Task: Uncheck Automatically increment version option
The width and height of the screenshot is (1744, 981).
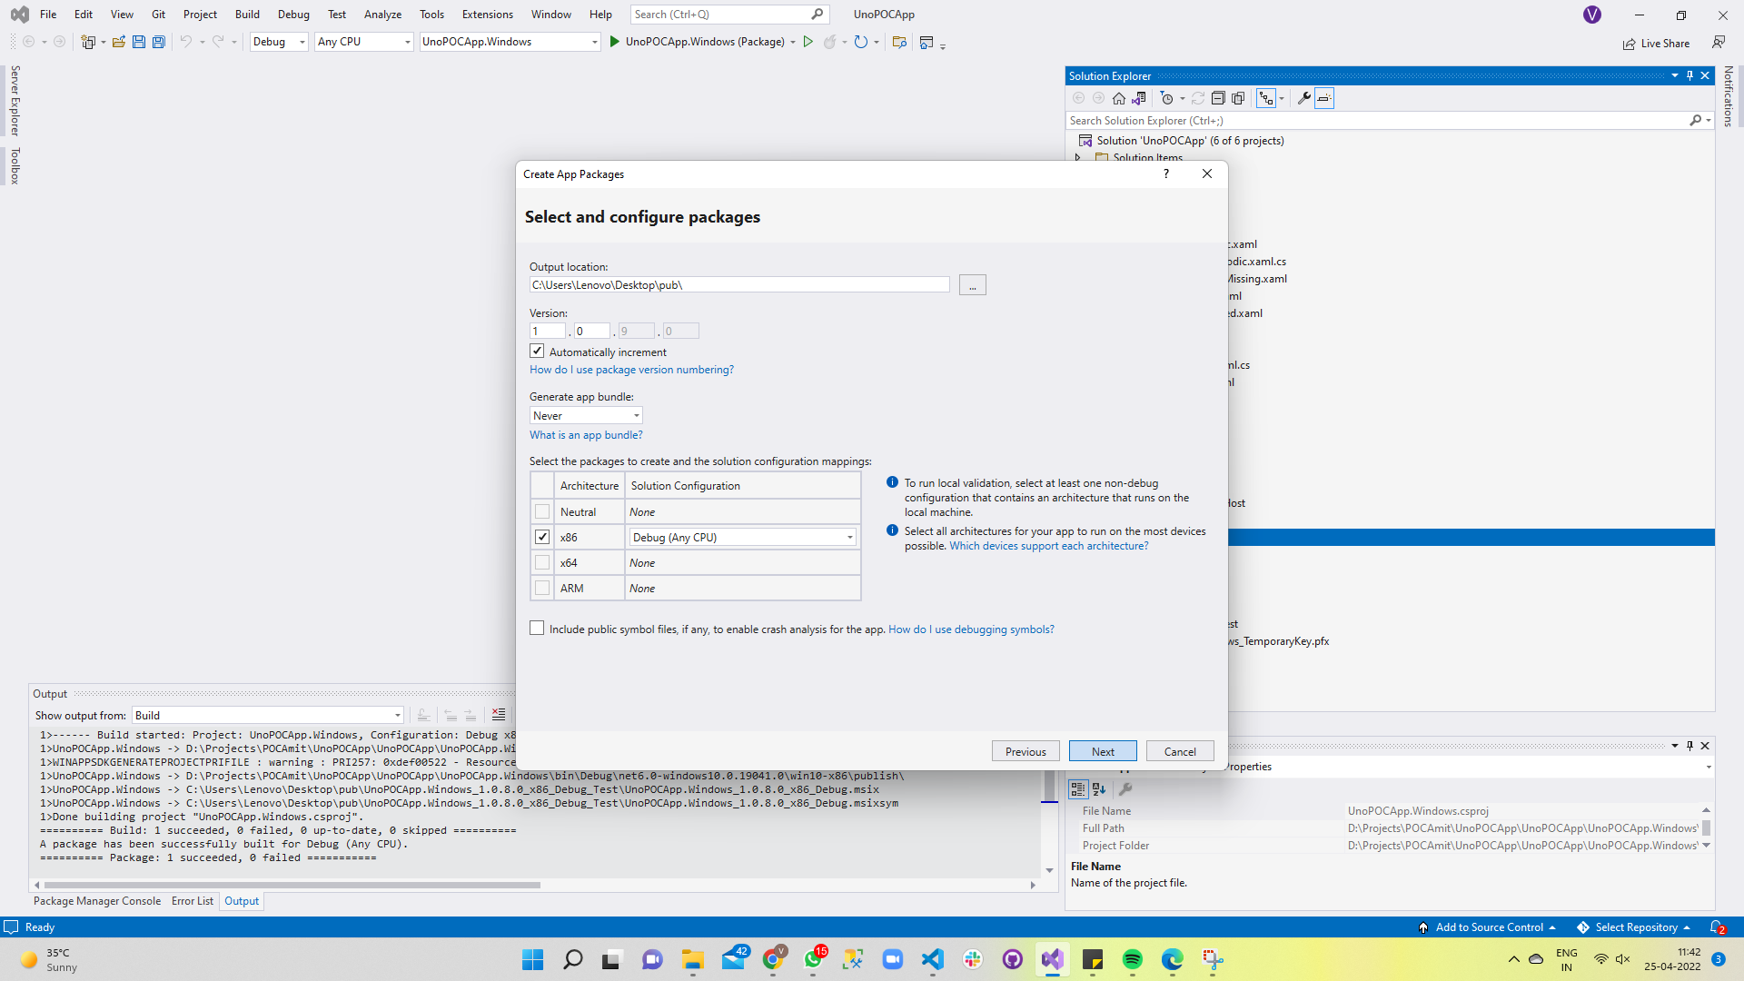Action: [x=537, y=352]
